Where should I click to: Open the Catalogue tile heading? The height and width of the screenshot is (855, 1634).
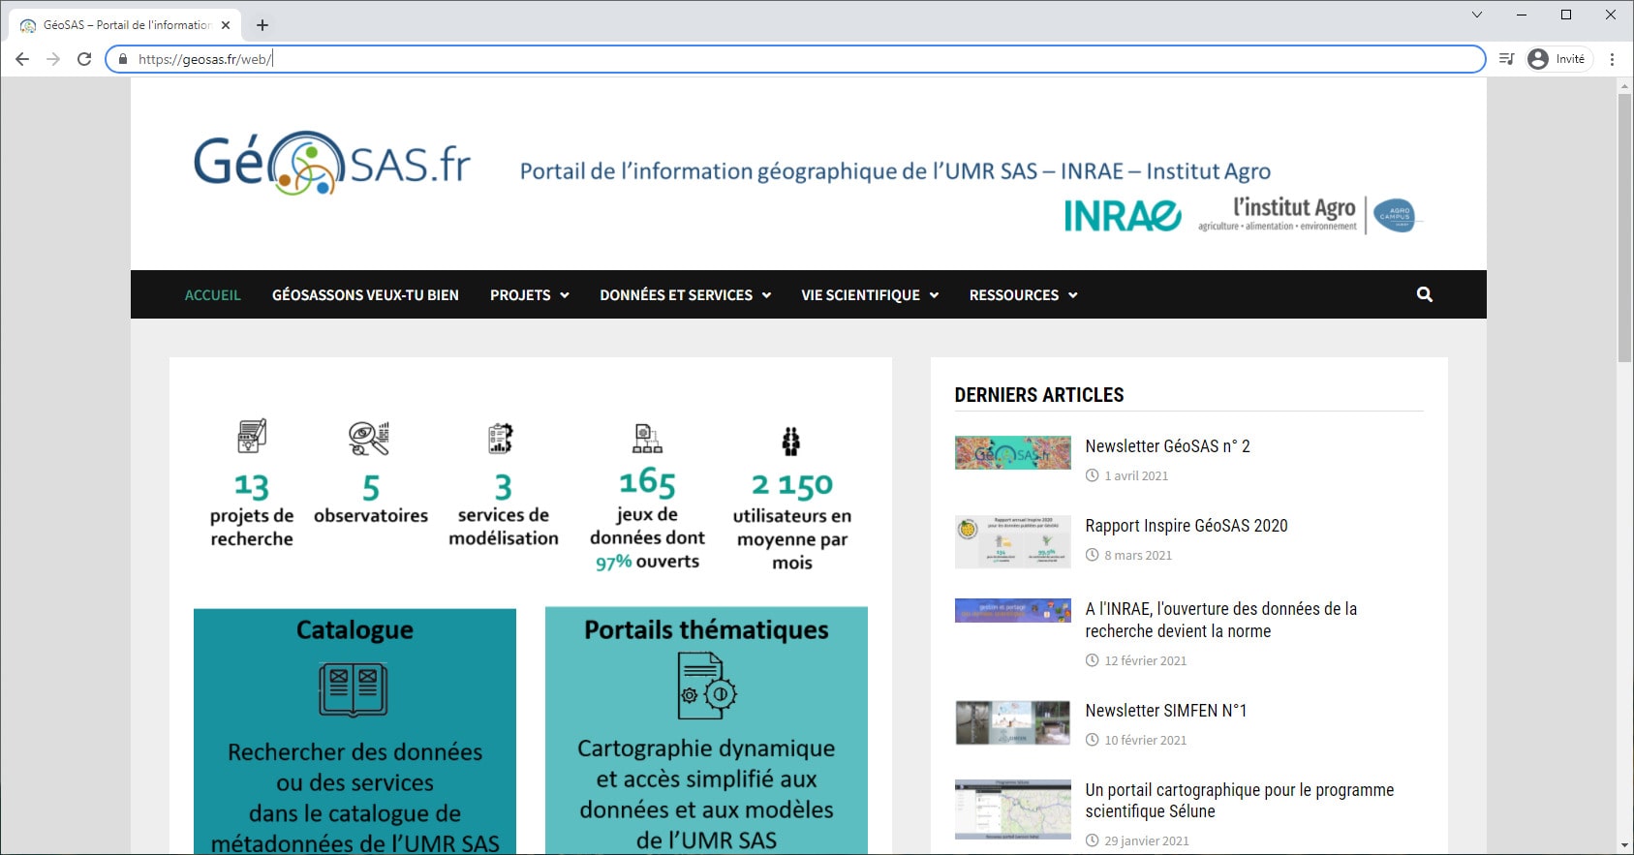(x=355, y=630)
